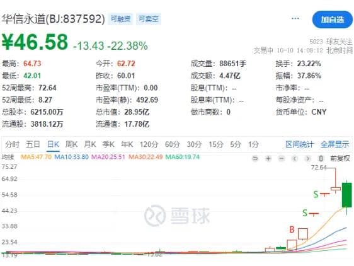Click the MA5:47.70 indicator label
Screen dimensions: 354x266
[36, 156]
